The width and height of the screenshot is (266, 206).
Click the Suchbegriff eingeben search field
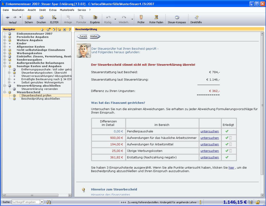26,202
